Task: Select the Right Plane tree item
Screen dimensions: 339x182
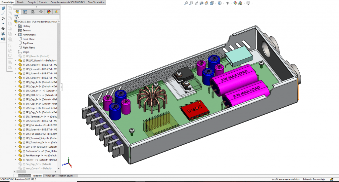Action: [x=26, y=48]
